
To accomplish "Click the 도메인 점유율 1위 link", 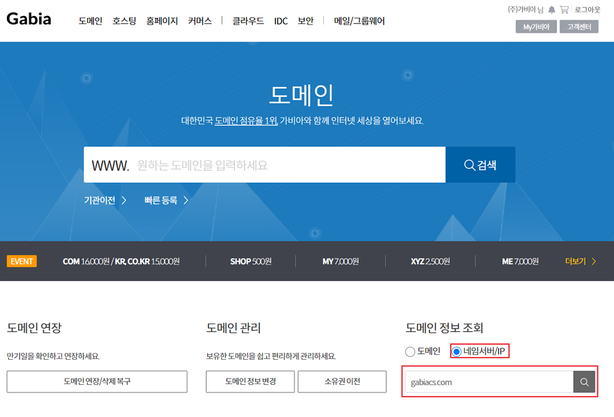I will tap(246, 121).
